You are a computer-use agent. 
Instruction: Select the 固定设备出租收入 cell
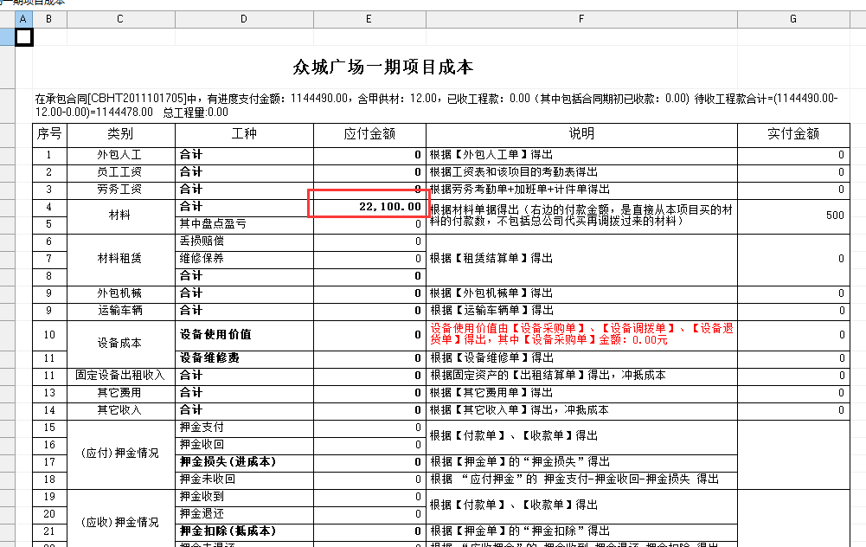coord(120,375)
